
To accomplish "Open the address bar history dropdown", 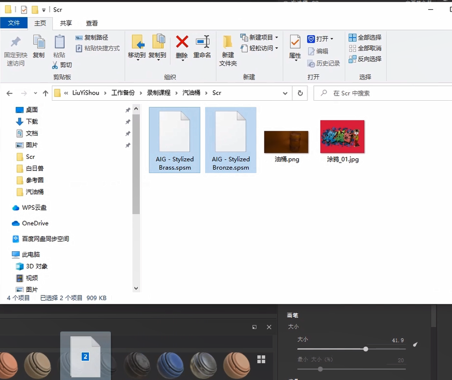I will pos(285,93).
